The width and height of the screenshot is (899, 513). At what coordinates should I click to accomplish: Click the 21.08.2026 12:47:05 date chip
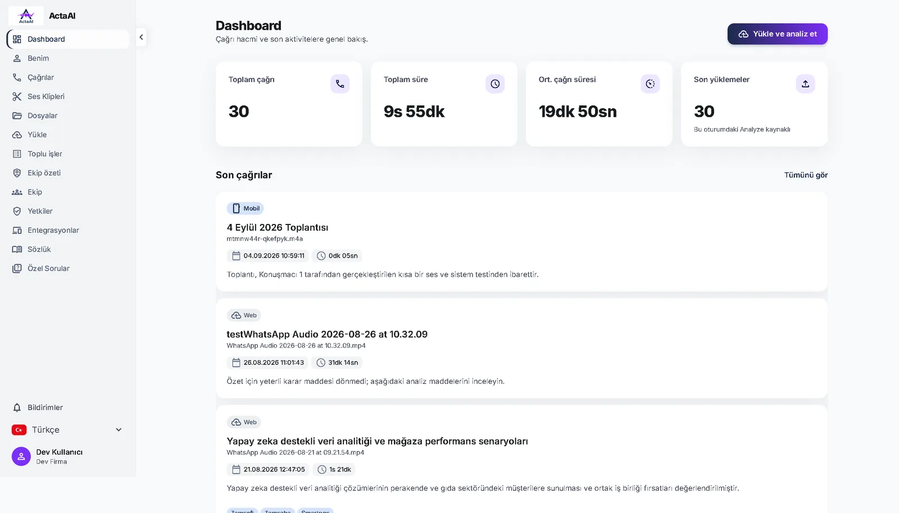tap(268, 470)
